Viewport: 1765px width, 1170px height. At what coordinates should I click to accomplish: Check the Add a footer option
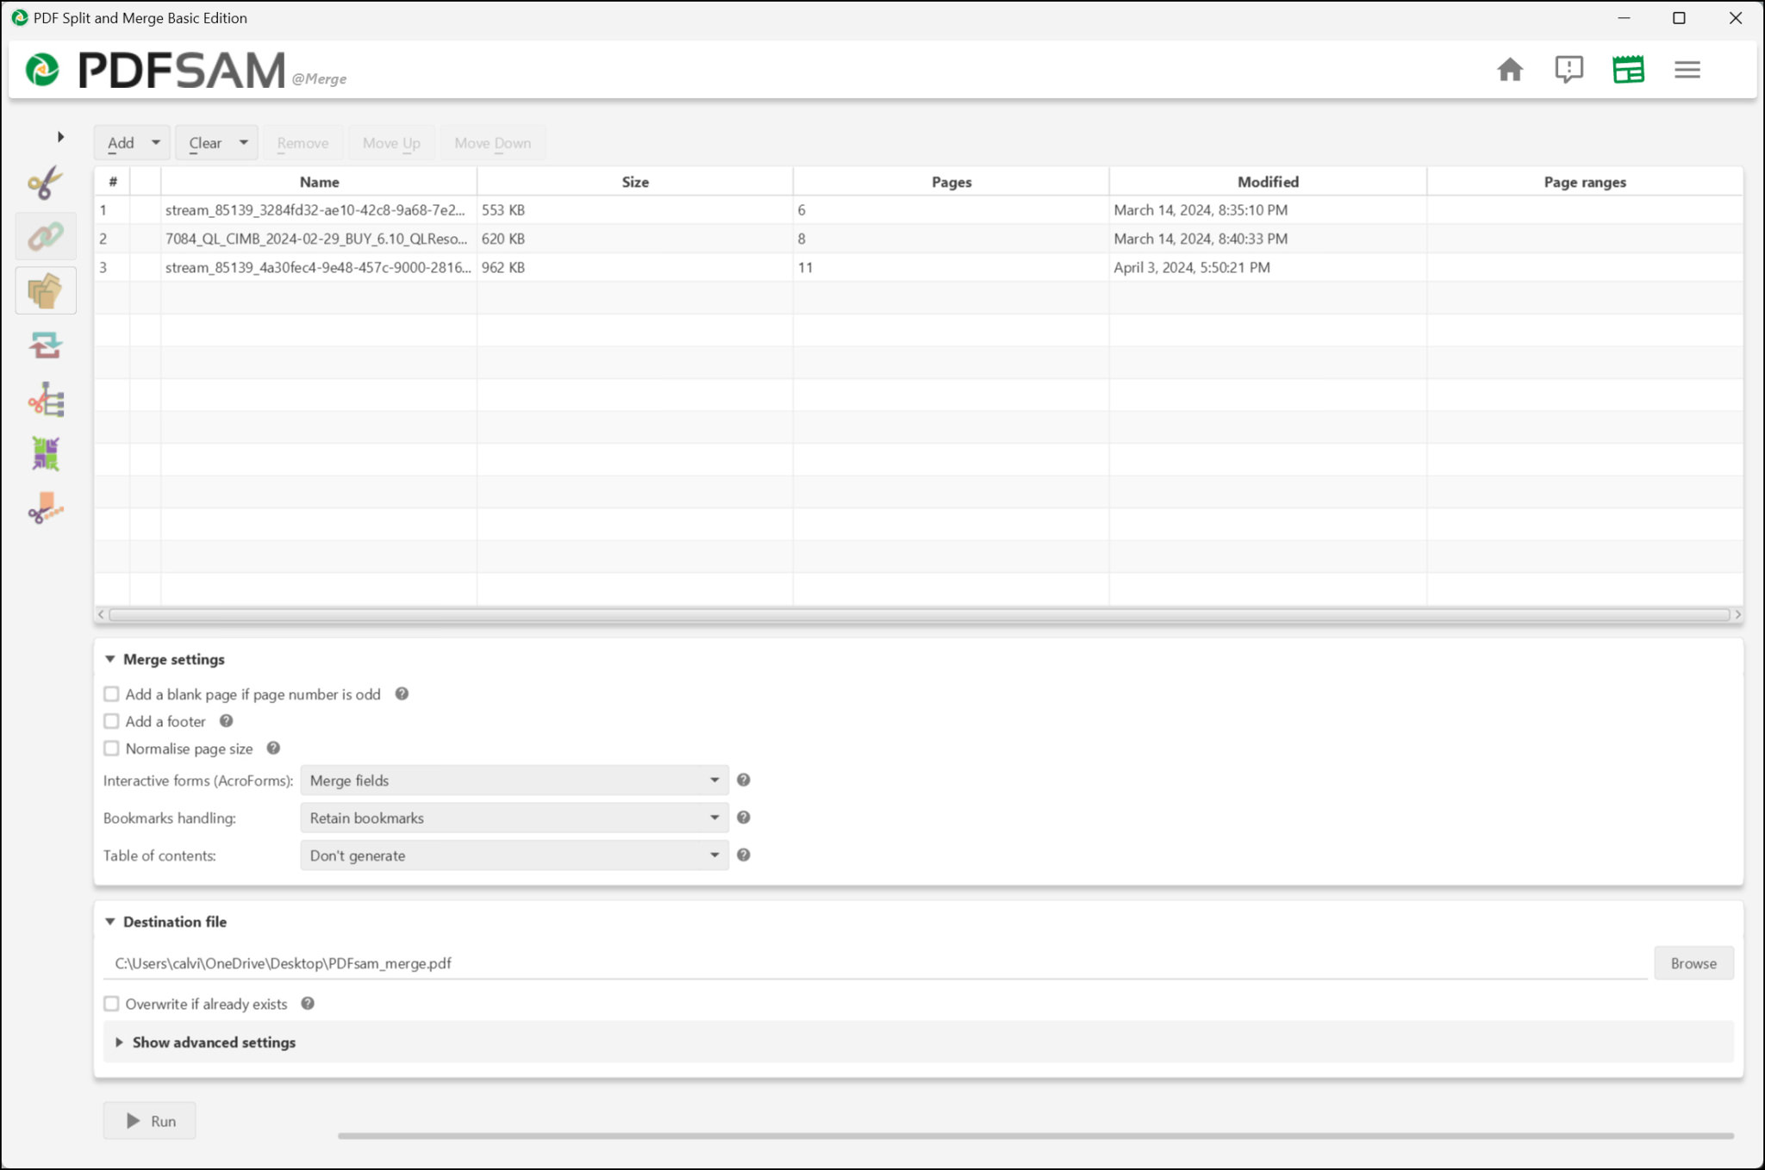click(111, 721)
